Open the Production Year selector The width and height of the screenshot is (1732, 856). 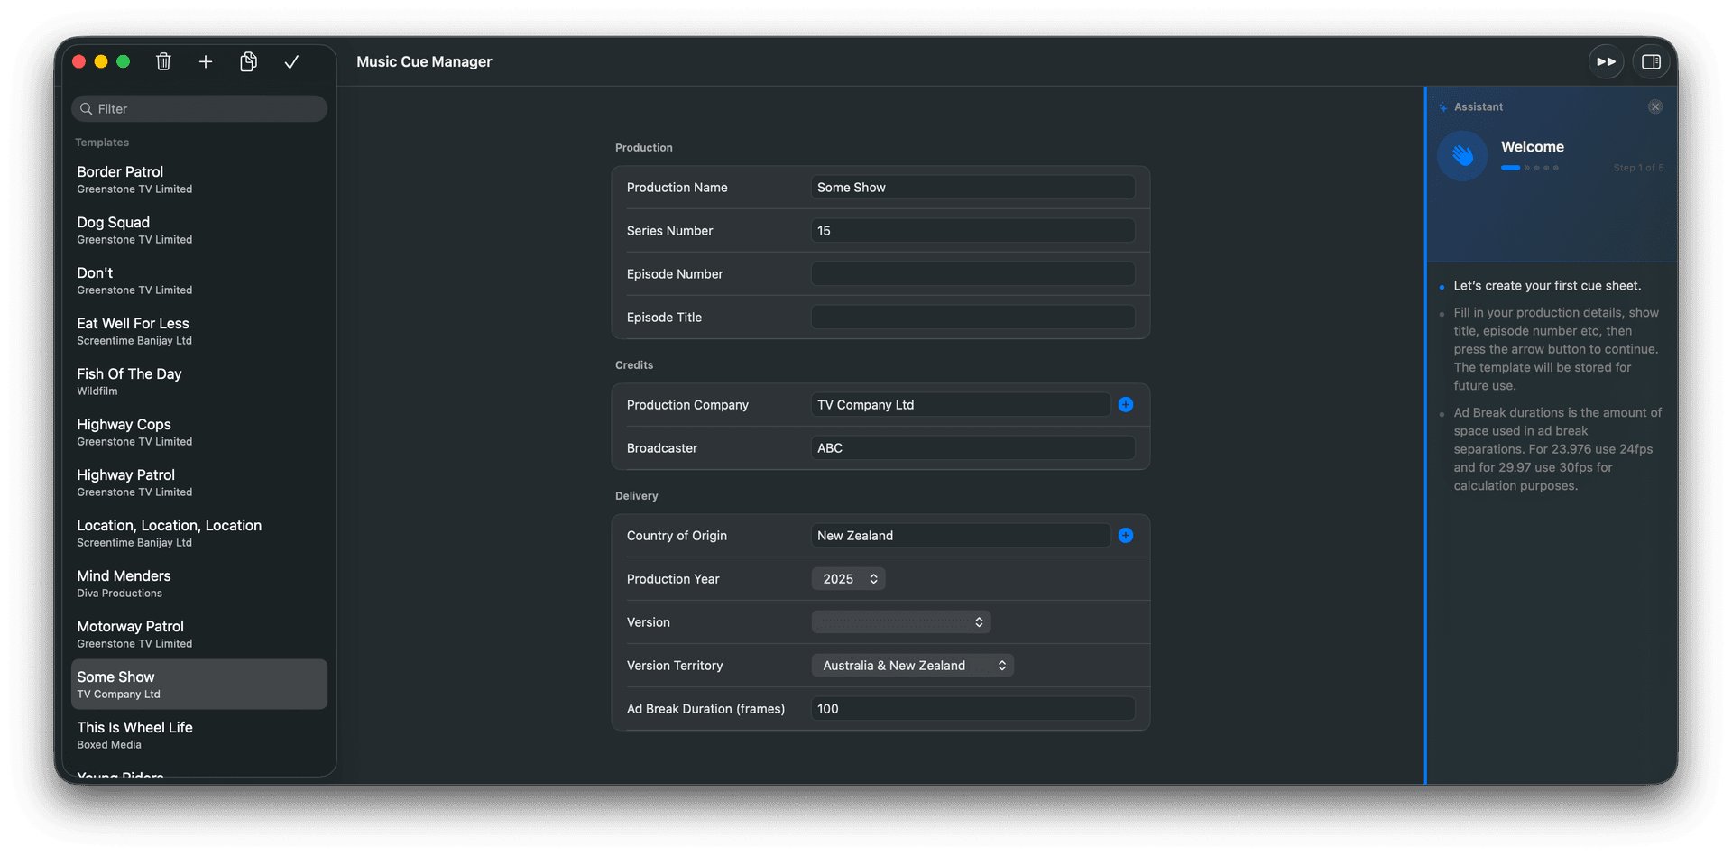847,578
